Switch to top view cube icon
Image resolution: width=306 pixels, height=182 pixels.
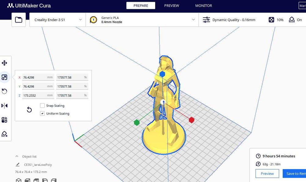coord(36,180)
